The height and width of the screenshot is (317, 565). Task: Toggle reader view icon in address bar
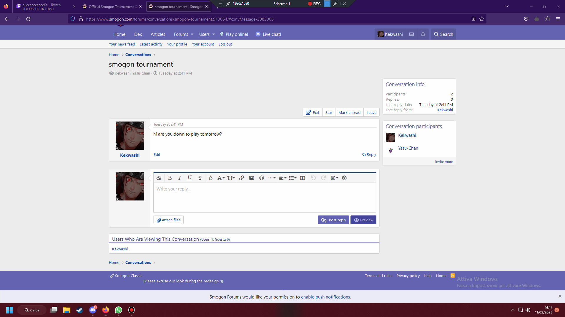[473, 19]
